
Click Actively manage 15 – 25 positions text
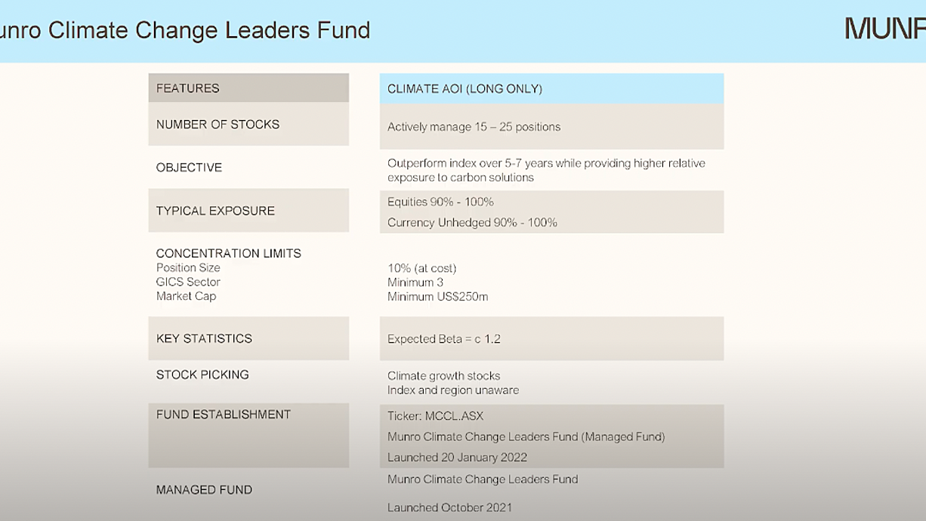pos(474,127)
